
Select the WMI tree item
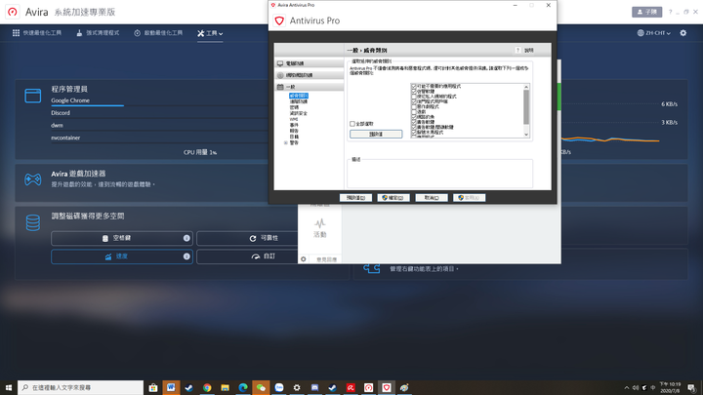pos(294,119)
